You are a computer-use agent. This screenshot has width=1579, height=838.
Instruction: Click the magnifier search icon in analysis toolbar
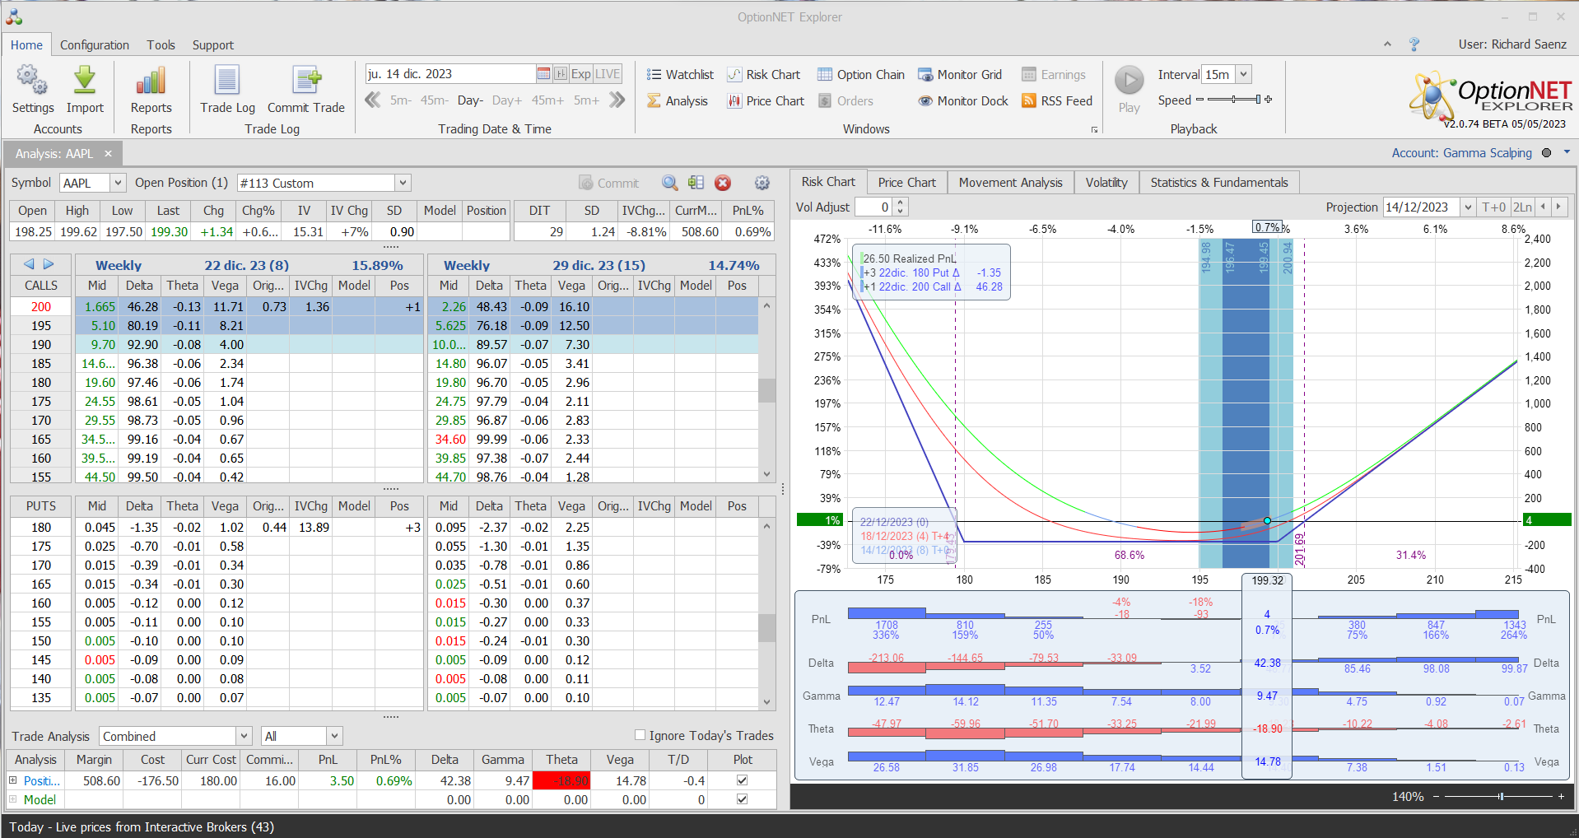[670, 183]
